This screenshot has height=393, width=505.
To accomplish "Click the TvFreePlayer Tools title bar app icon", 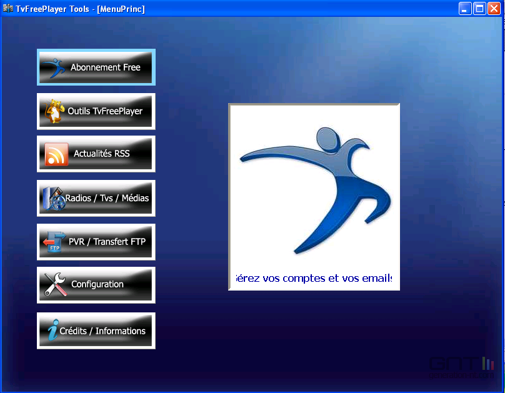I will tap(7, 8).
